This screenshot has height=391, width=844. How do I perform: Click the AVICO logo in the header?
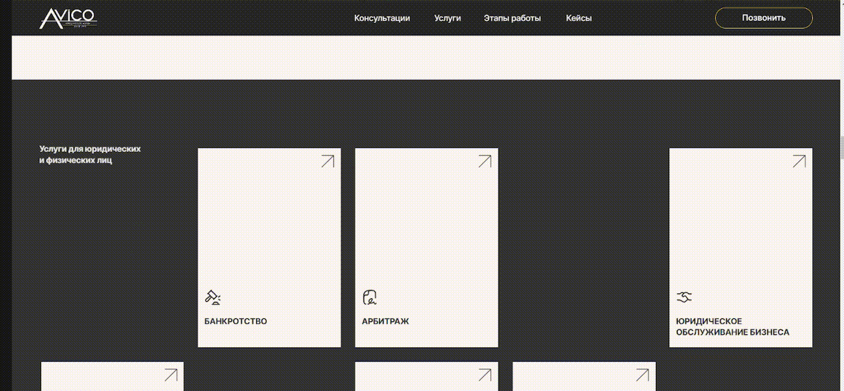68,18
